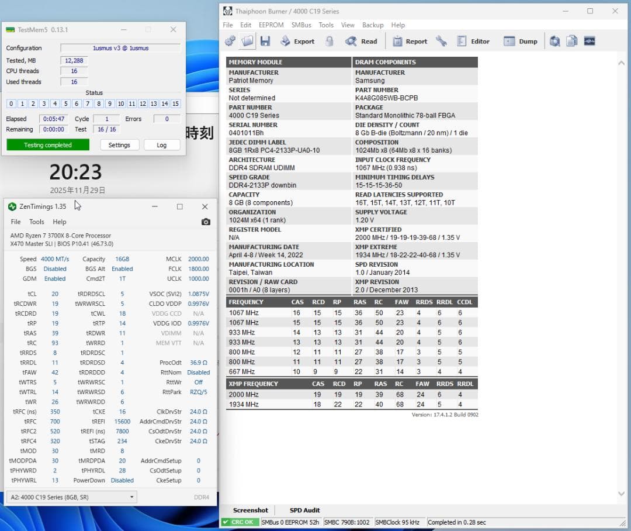Save dump with floppy disk icon
The width and height of the screenshot is (631, 531).
(265, 41)
